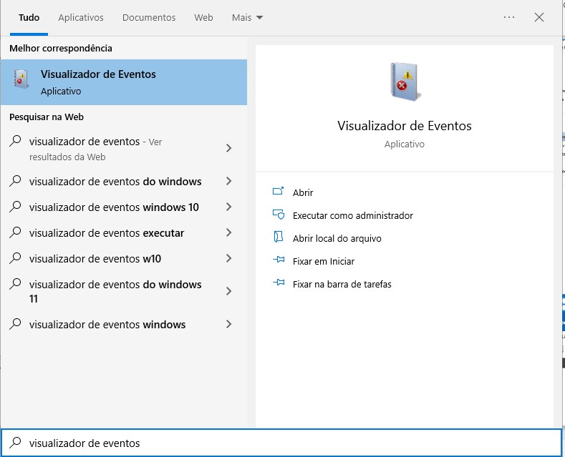The image size is (565, 457).
Task: Click the 'visualizador de eventos do windows 11' suggestion
Action: [x=115, y=291]
